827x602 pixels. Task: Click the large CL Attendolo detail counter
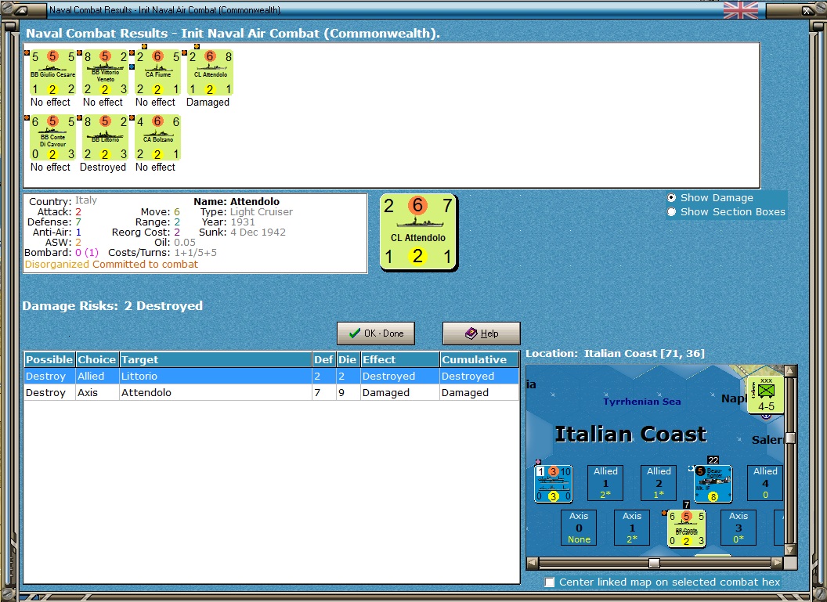tap(418, 233)
